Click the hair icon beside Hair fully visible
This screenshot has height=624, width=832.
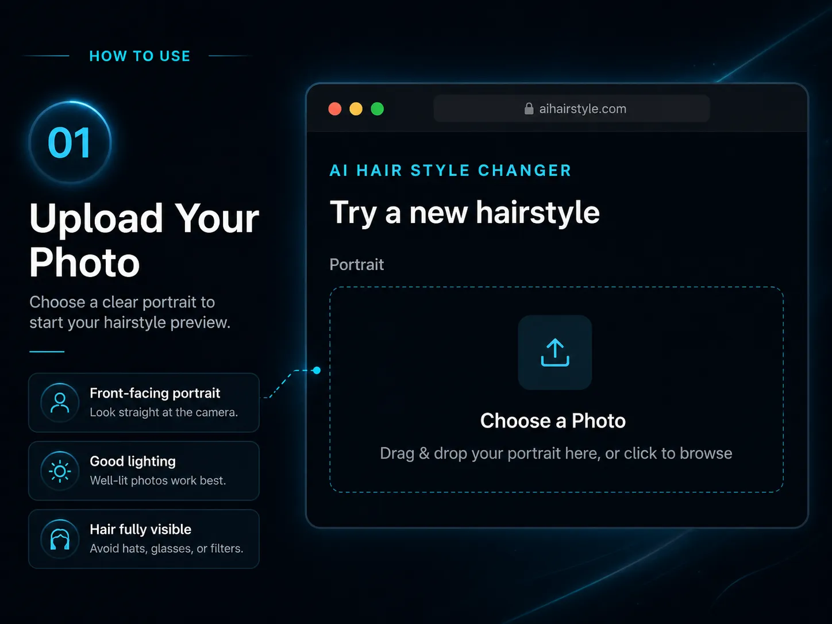pyautogui.click(x=60, y=539)
